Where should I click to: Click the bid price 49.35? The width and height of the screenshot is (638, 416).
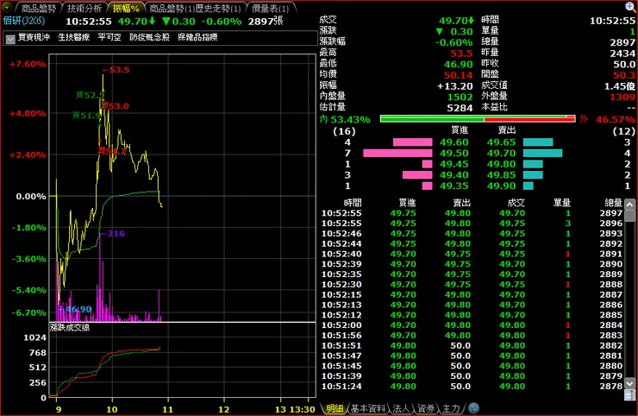point(454,186)
